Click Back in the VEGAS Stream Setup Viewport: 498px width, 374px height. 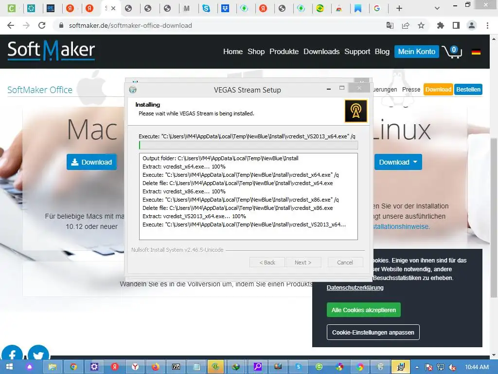point(267,262)
